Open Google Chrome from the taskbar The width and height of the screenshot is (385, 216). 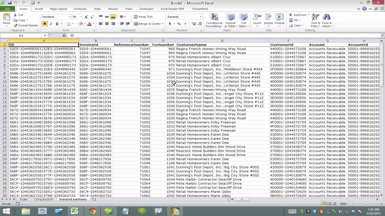pos(92,211)
